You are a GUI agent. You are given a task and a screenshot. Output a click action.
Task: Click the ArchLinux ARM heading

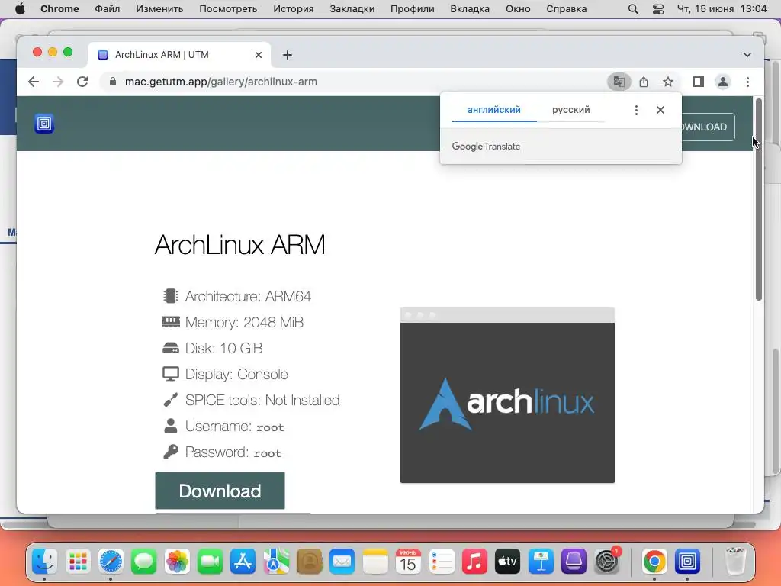tap(239, 245)
